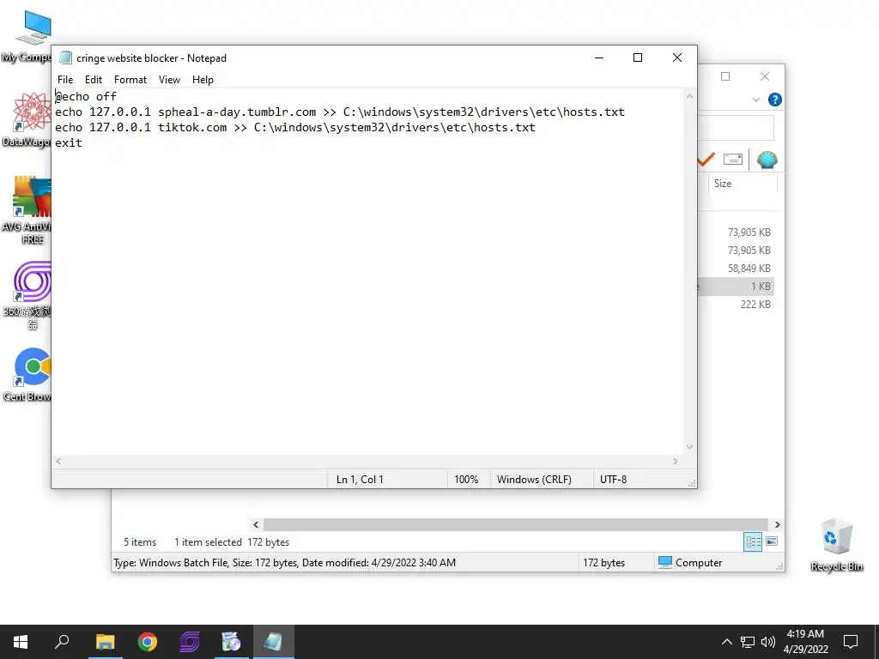This screenshot has height=659, width=879.
Task: Maximize the background file manager window
Action: (x=725, y=76)
